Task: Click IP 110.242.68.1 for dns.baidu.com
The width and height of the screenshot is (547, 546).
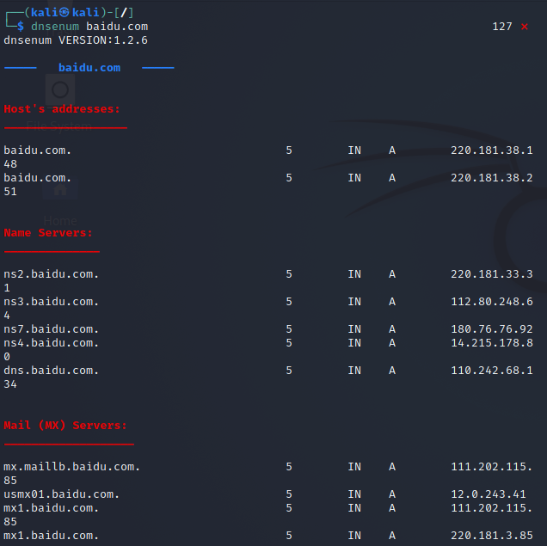Action: pyautogui.click(x=492, y=371)
